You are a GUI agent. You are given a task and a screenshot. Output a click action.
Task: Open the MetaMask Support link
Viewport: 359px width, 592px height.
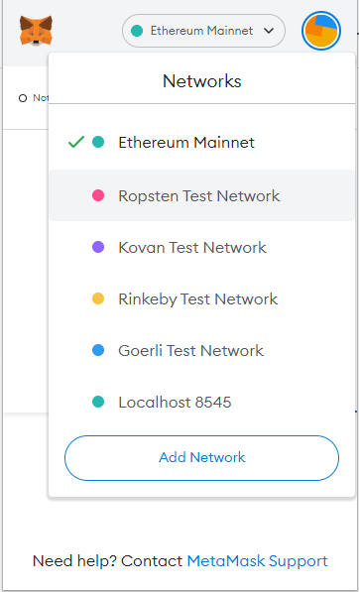[258, 561]
